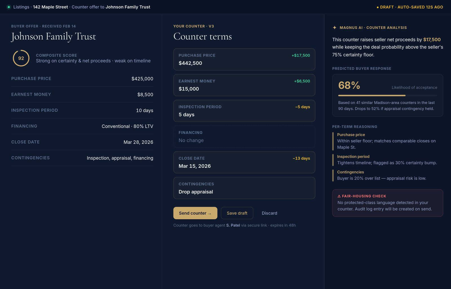Click the likelihood of acceptance progress bar

388,96
